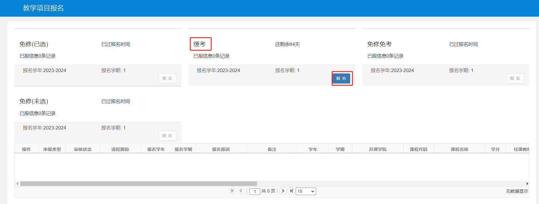Screen dimensions: 539x204
Task: Click the 流程跟踪 column header
Action: pyautogui.click(x=120, y=149)
